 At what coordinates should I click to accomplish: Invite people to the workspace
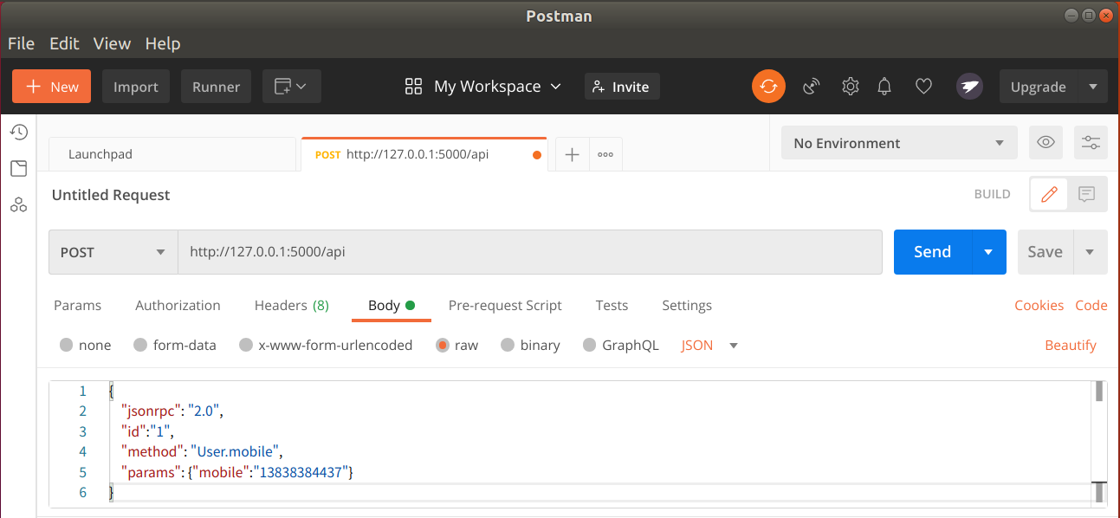click(622, 87)
